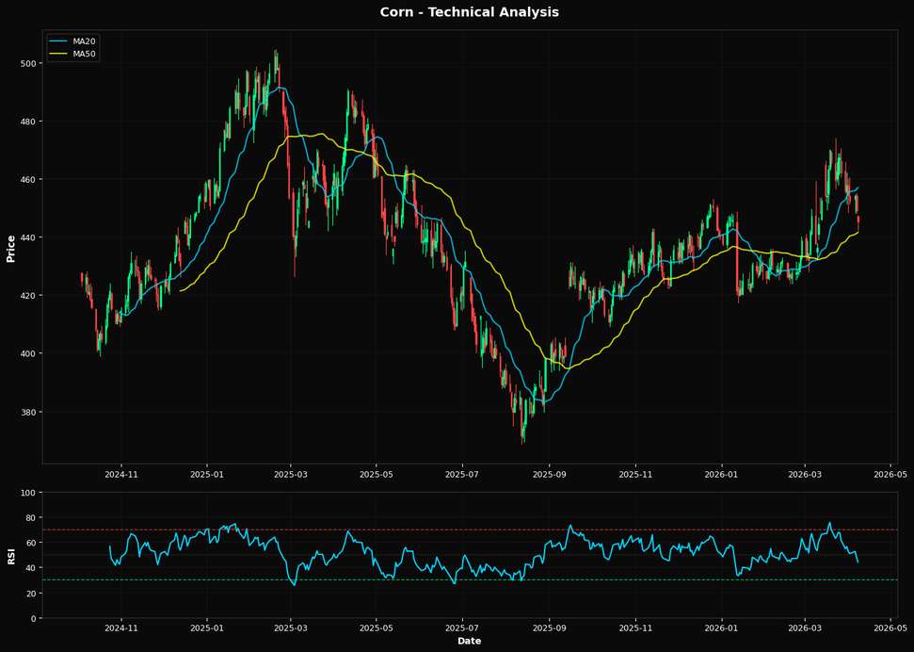Click the 2026-05 date label under price chart

pos(890,474)
